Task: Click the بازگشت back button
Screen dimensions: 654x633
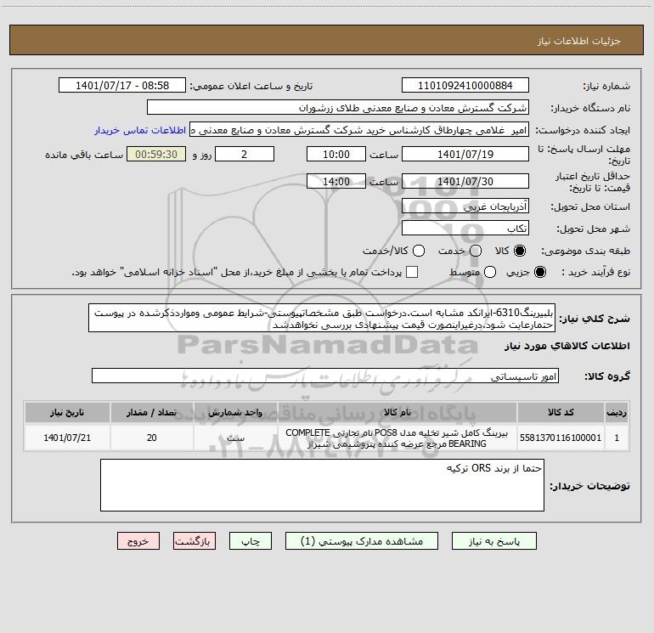Action: point(195,541)
